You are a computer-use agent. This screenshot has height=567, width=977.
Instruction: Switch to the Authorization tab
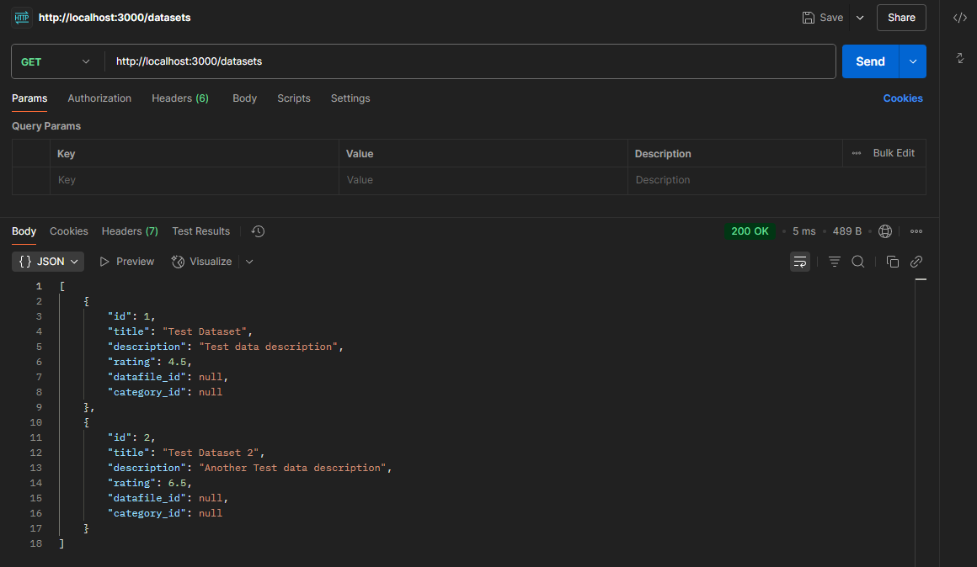tap(99, 98)
